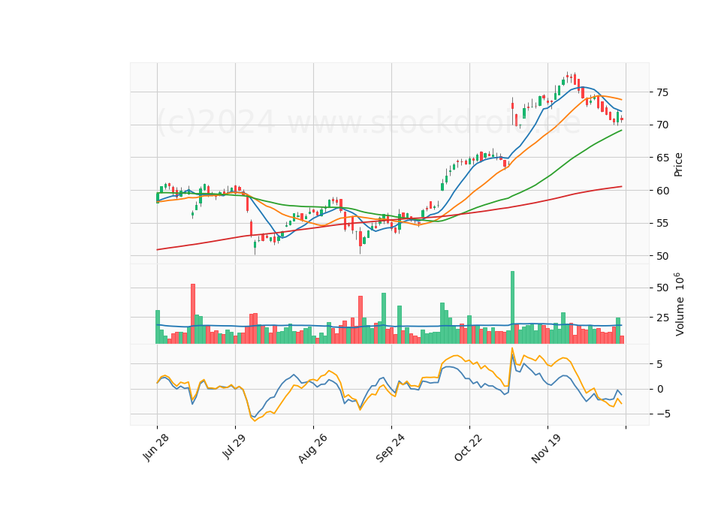Image resolution: width=721 pixels, height=518 pixels.
Task: Click the 'Jul 29' date label
Action: click(234, 446)
